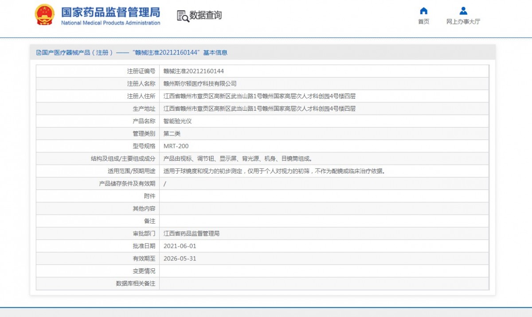Open the 网上办事大厅 link
The image size is (532, 317).
(x=463, y=22)
